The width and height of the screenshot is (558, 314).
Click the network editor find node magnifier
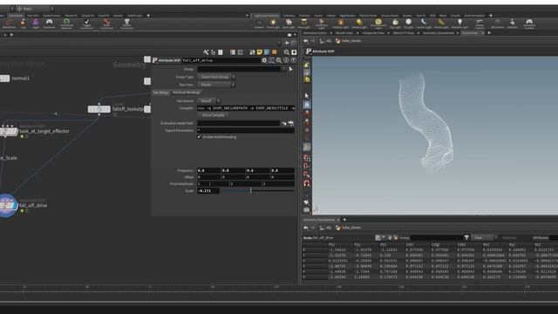pyautogui.click(x=287, y=52)
